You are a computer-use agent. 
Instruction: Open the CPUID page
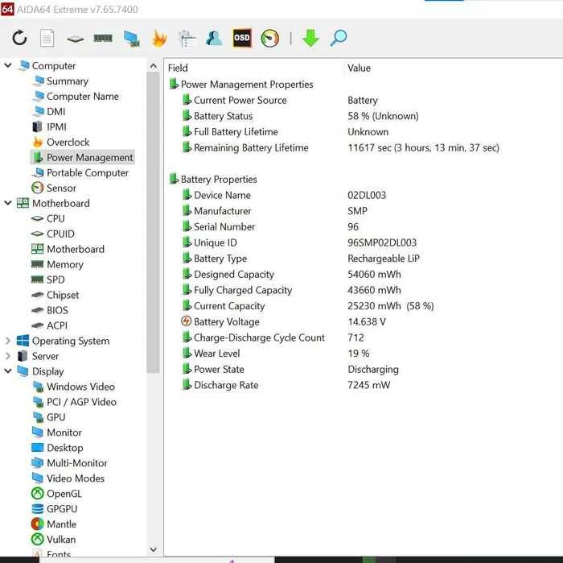(x=60, y=234)
